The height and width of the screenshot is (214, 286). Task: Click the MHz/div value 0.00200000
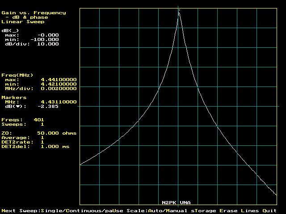(x=59, y=89)
